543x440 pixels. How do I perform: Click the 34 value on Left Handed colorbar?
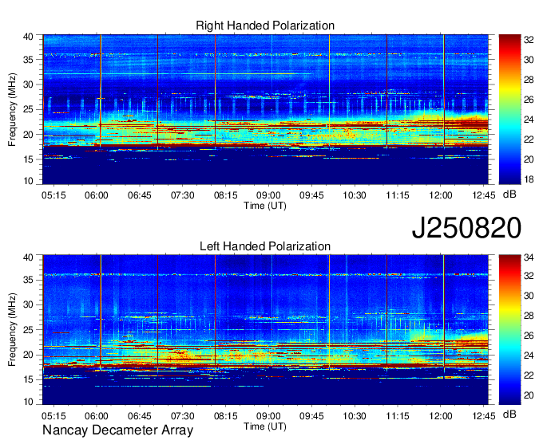click(x=529, y=257)
